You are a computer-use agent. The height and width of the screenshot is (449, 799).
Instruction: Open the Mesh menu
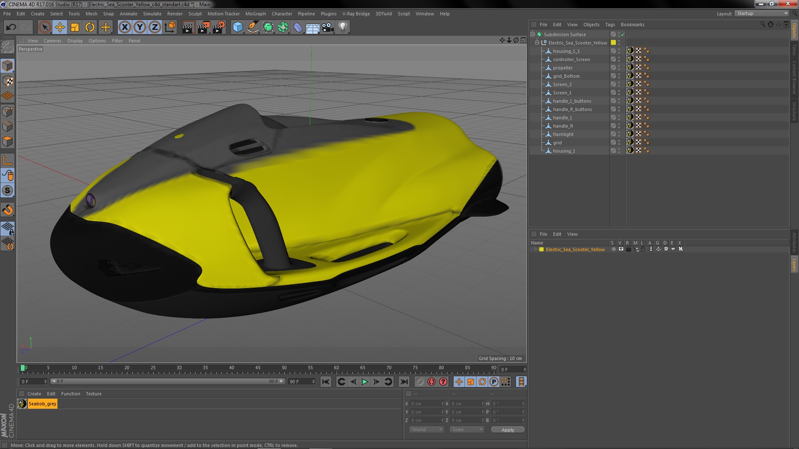92,13
